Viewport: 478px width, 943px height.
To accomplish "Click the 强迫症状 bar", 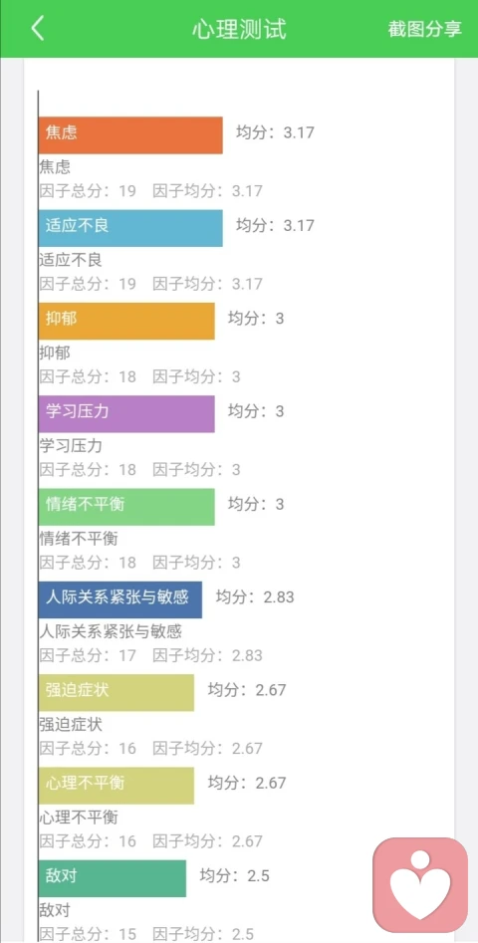I will coord(117,692).
